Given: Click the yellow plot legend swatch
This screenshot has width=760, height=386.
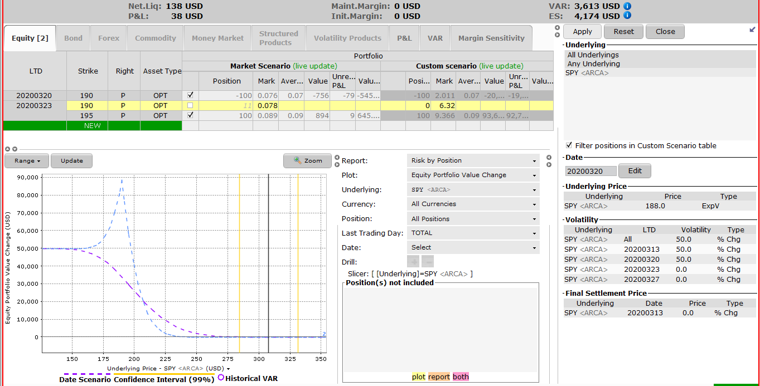Looking at the screenshot, I should tap(419, 377).
